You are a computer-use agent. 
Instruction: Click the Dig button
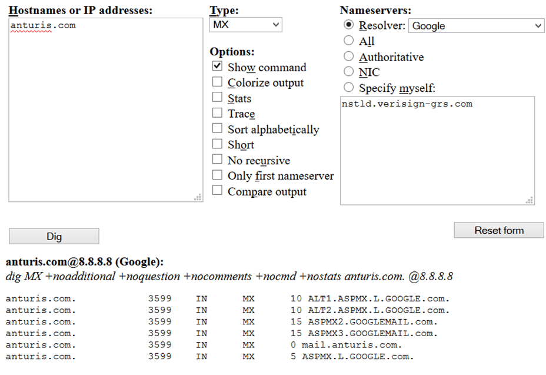coord(54,236)
